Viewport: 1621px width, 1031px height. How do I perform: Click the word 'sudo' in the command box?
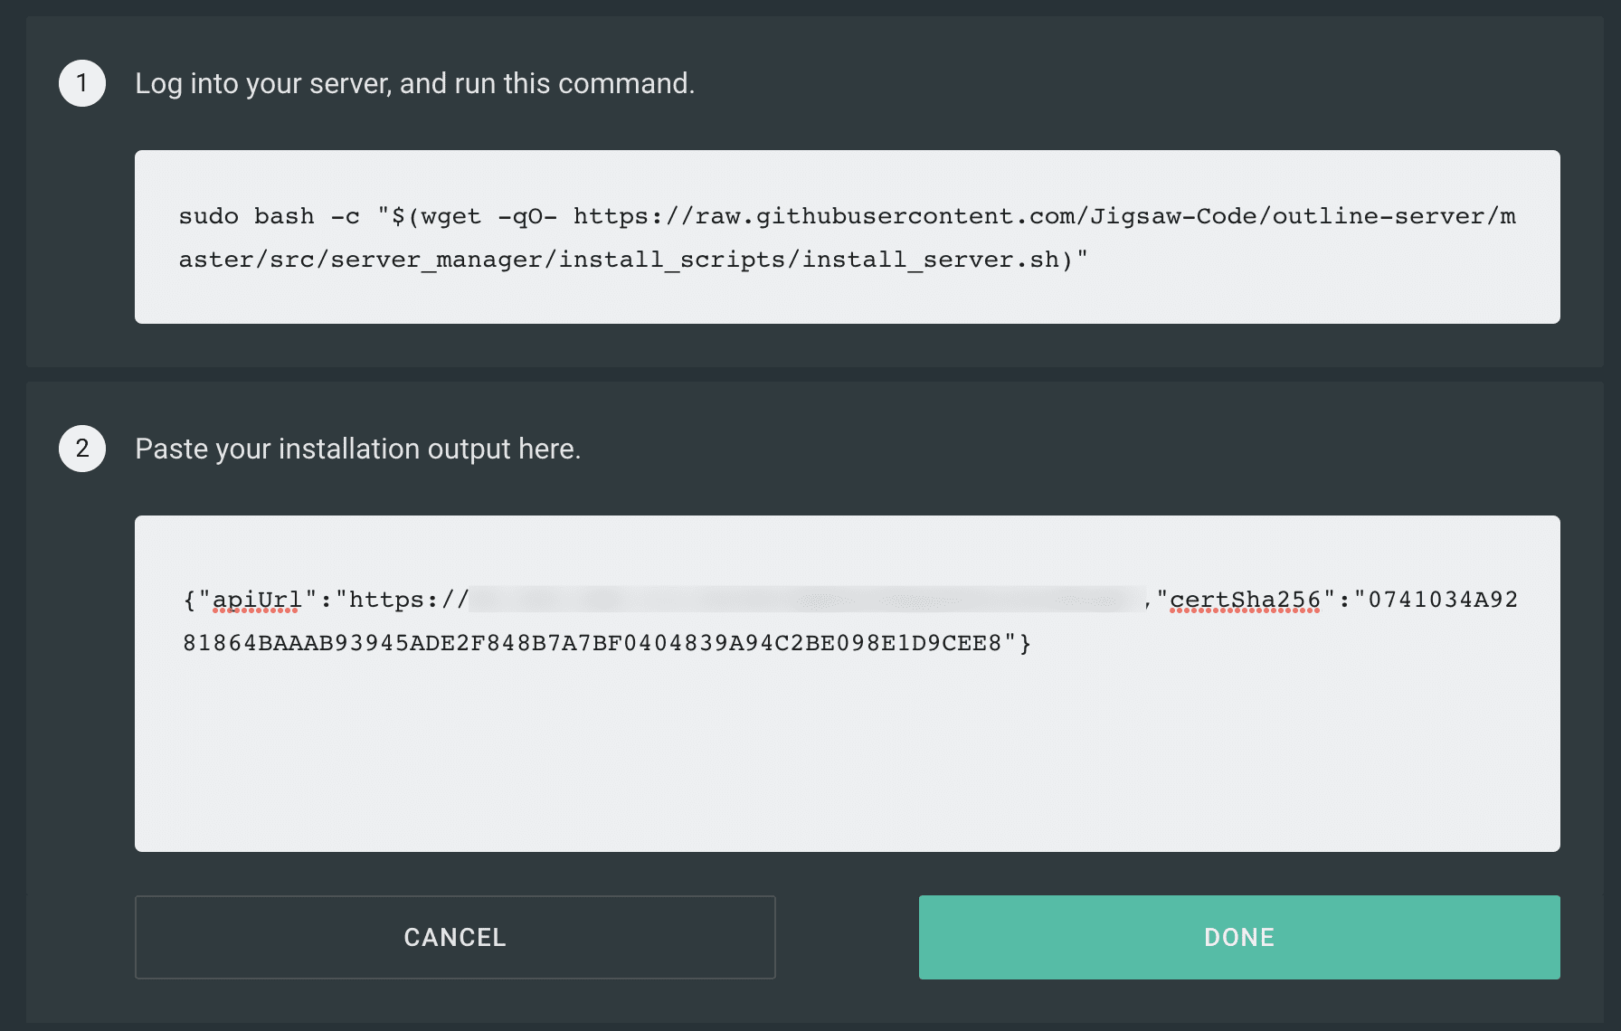click(208, 216)
